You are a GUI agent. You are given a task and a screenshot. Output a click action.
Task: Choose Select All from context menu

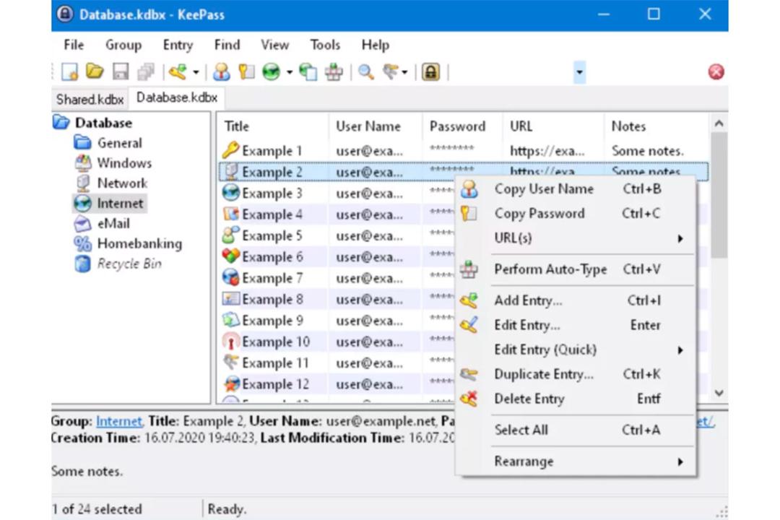(575, 430)
